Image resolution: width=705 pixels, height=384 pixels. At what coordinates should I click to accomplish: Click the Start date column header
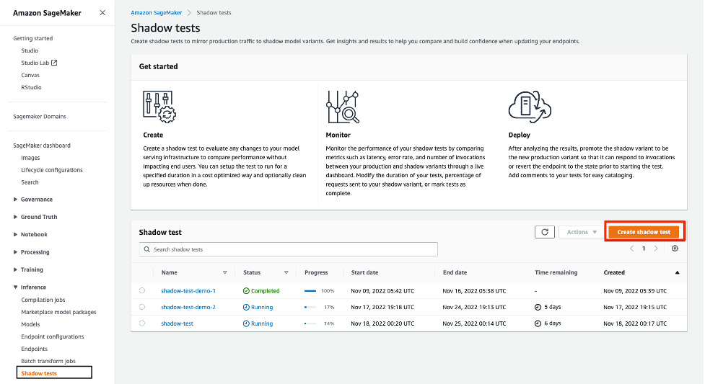[x=364, y=272]
